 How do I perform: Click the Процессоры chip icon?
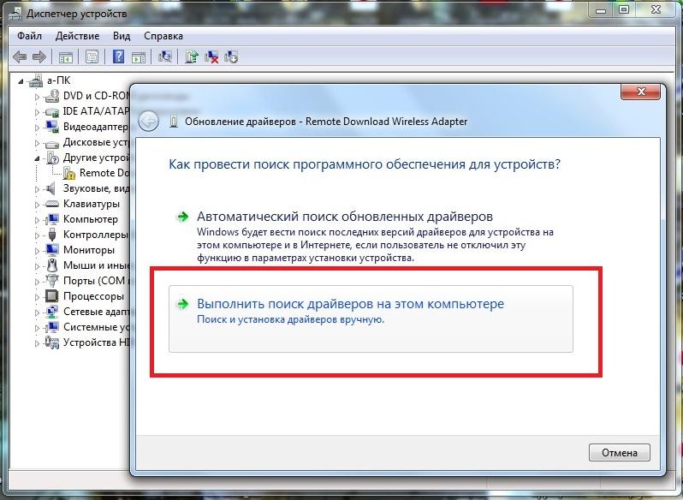[52, 296]
